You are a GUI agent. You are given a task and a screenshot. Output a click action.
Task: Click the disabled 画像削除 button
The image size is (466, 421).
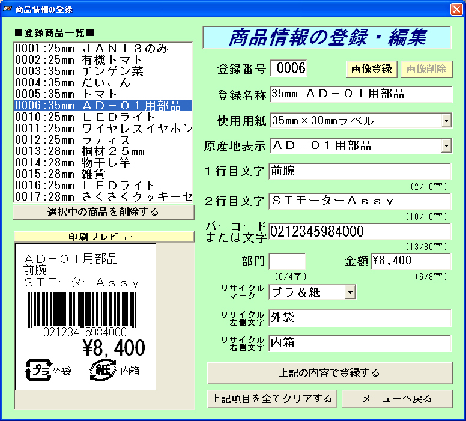coord(426,69)
